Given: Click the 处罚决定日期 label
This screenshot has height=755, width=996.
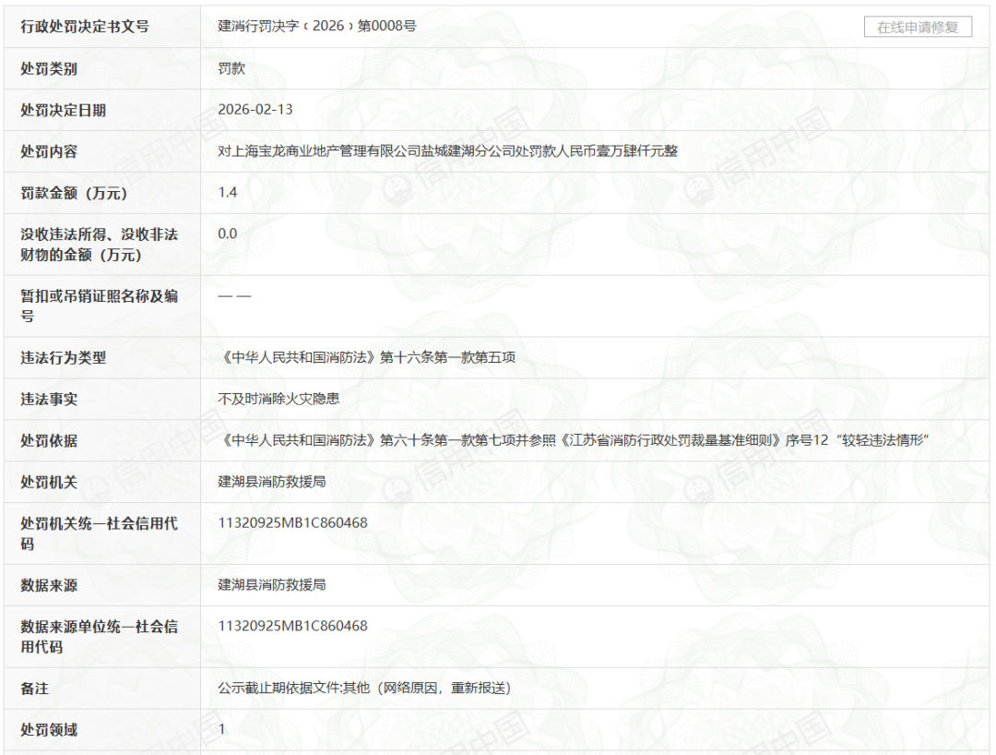Looking at the screenshot, I should 63,110.
